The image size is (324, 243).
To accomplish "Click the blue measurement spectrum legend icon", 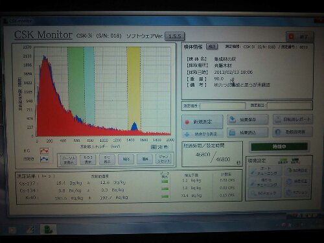I will (x=44, y=159).
